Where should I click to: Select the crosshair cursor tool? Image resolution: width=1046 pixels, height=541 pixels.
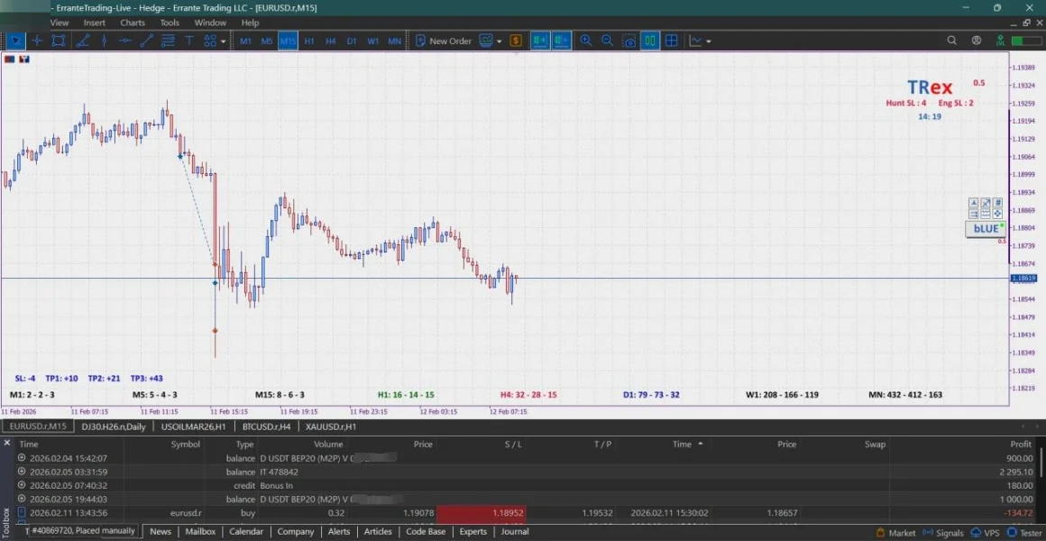(x=37, y=41)
